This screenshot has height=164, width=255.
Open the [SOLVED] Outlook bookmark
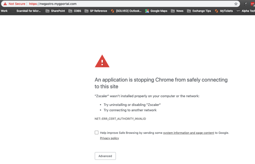pos(126,11)
